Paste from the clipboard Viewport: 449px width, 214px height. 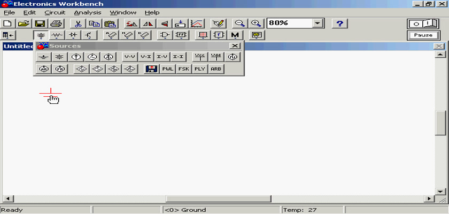pos(110,24)
